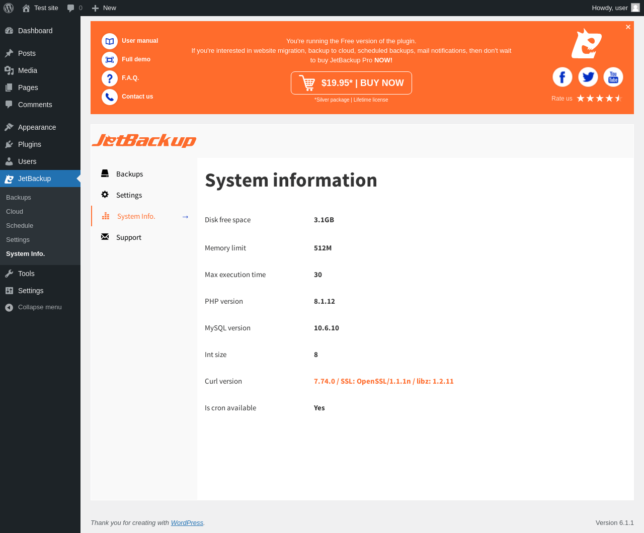This screenshot has width=644, height=533.
Task: Collapse the admin sidebar menu
Action: pyautogui.click(x=40, y=307)
